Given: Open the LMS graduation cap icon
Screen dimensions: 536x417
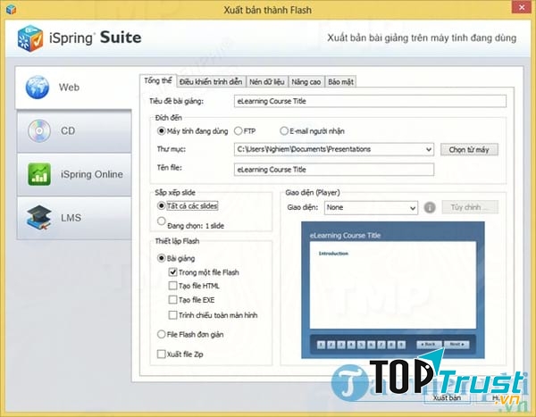Looking at the screenshot, I should click(x=38, y=215).
